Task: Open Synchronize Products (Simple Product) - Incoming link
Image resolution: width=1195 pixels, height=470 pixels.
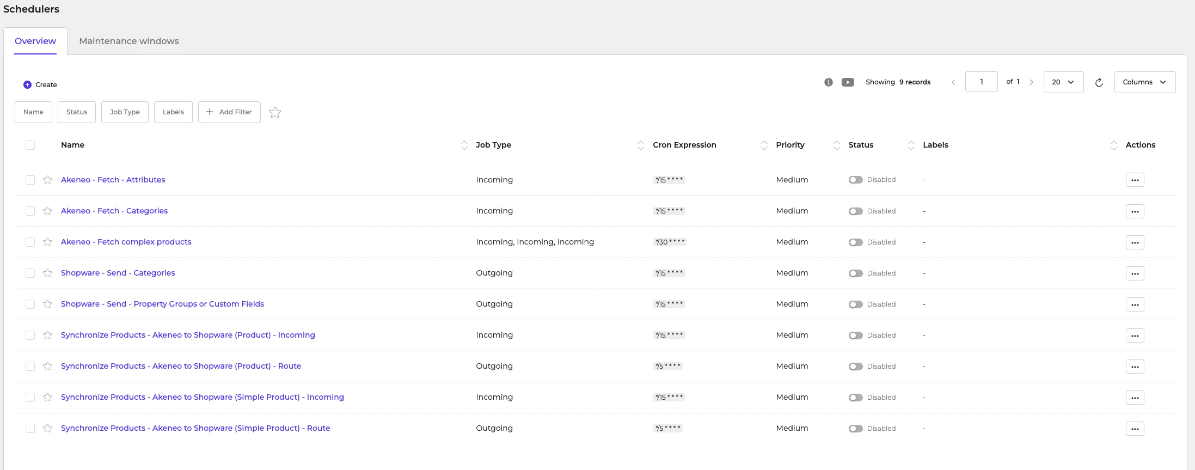Action: [203, 397]
